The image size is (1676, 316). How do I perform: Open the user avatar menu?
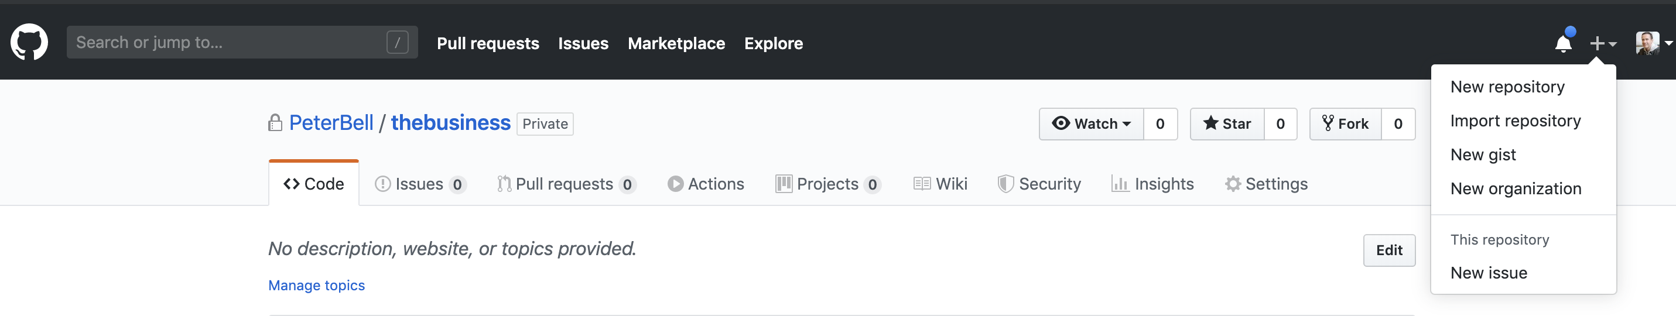tap(1653, 43)
